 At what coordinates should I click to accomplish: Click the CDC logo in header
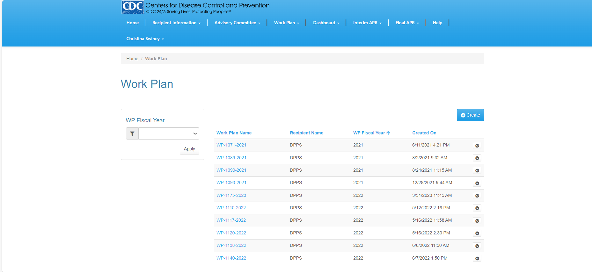click(x=133, y=7)
